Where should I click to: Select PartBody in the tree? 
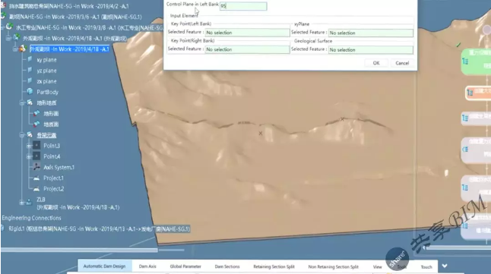coord(48,92)
